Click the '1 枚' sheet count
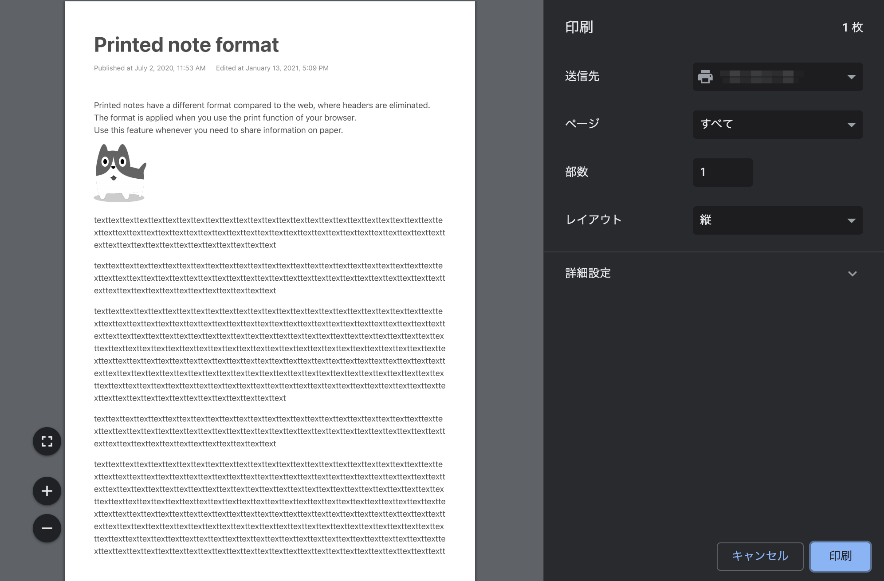The width and height of the screenshot is (884, 581). [852, 27]
